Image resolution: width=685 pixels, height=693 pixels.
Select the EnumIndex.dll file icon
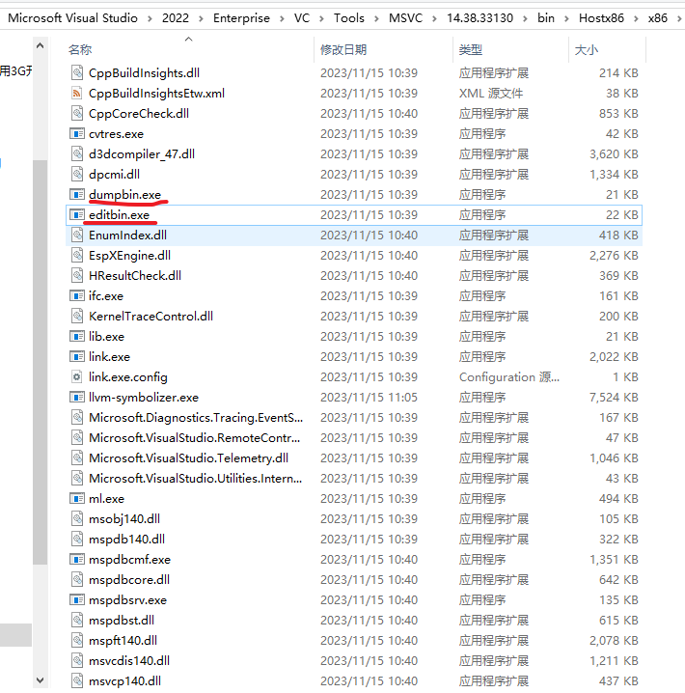(77, 235)
